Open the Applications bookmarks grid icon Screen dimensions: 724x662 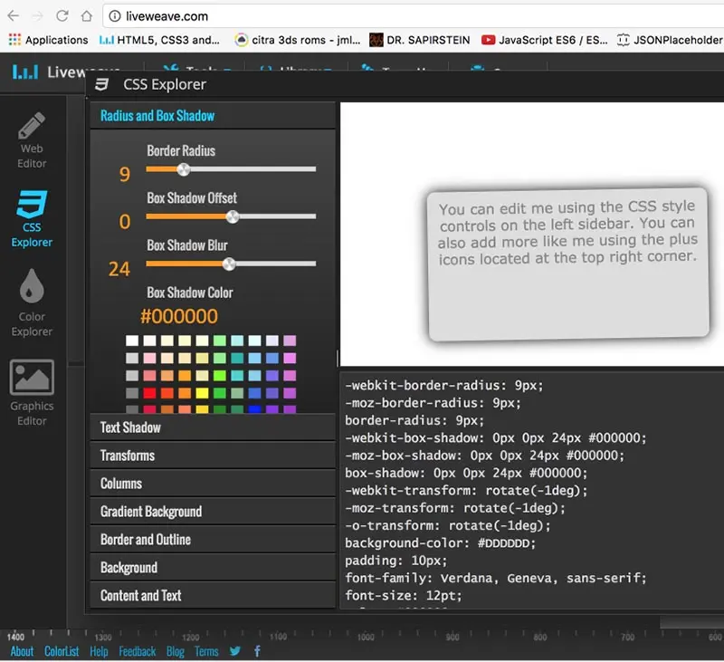point(14,40)
